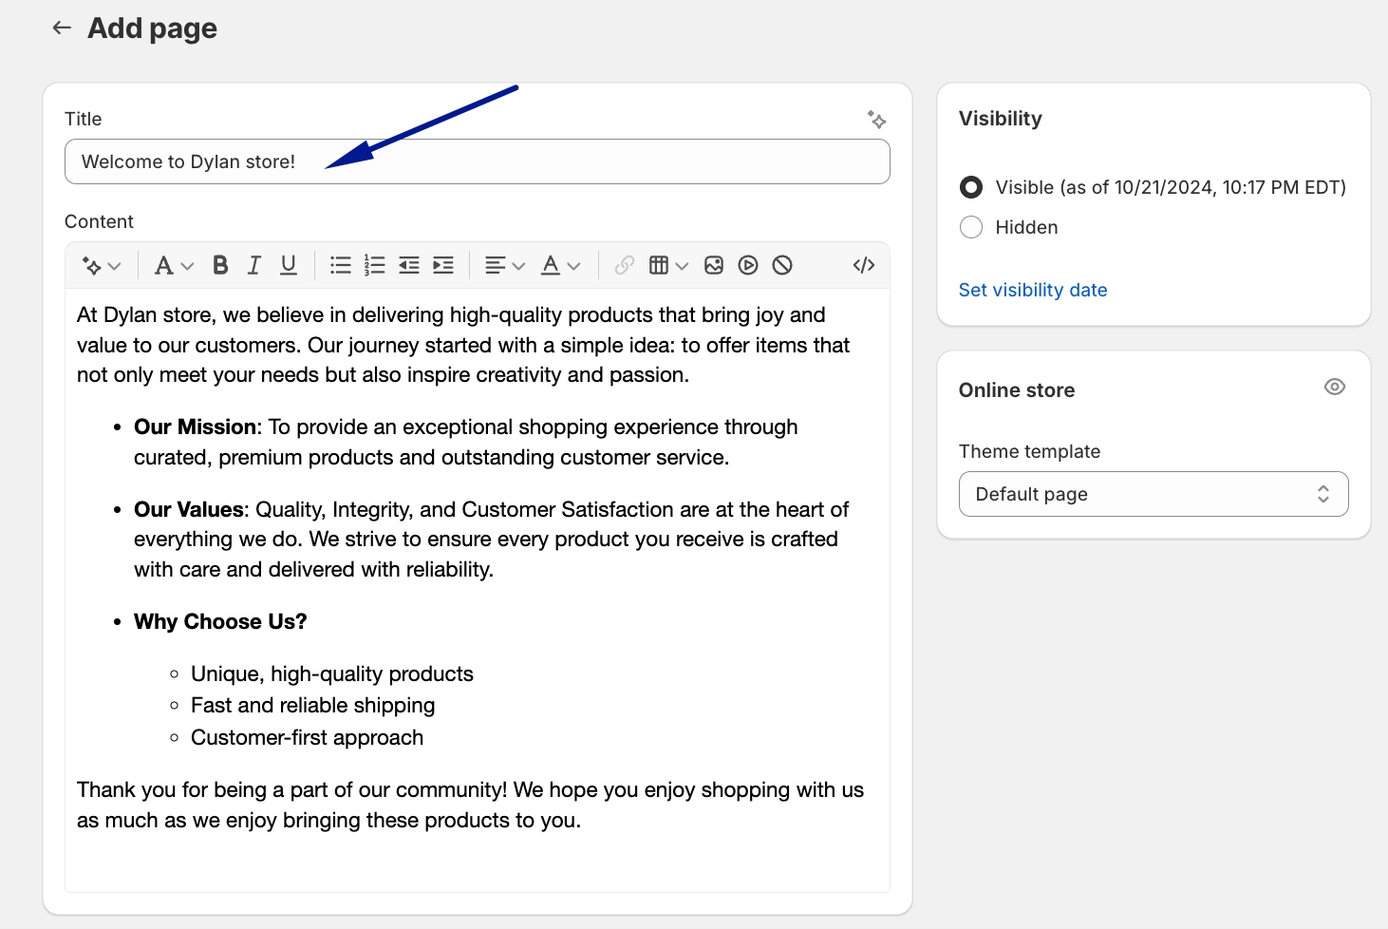1388x929 pixels.
Task: Open the Theme template Default page dropdown
Action: coord(1154,494)
